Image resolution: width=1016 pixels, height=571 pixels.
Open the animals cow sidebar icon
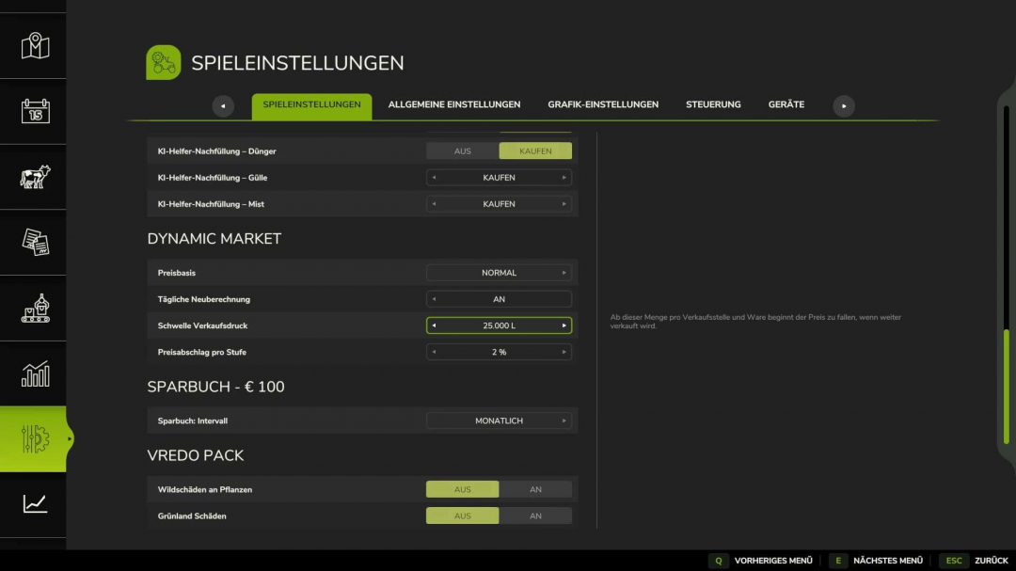[x=35, y=177]
